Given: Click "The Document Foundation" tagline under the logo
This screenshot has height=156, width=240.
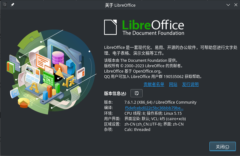Looking at the screenshot, I should click(x=153, y=33).
